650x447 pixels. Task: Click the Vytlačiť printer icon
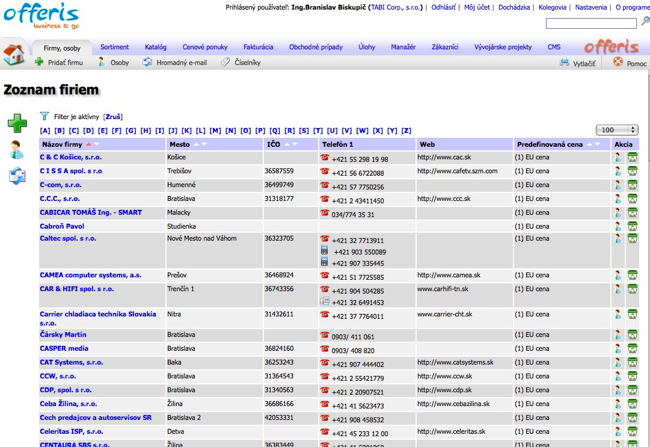click(x=564, y=63)
